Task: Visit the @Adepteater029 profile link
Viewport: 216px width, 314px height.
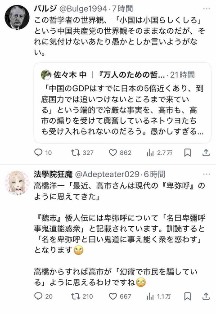Action: (x=107, y=175)
